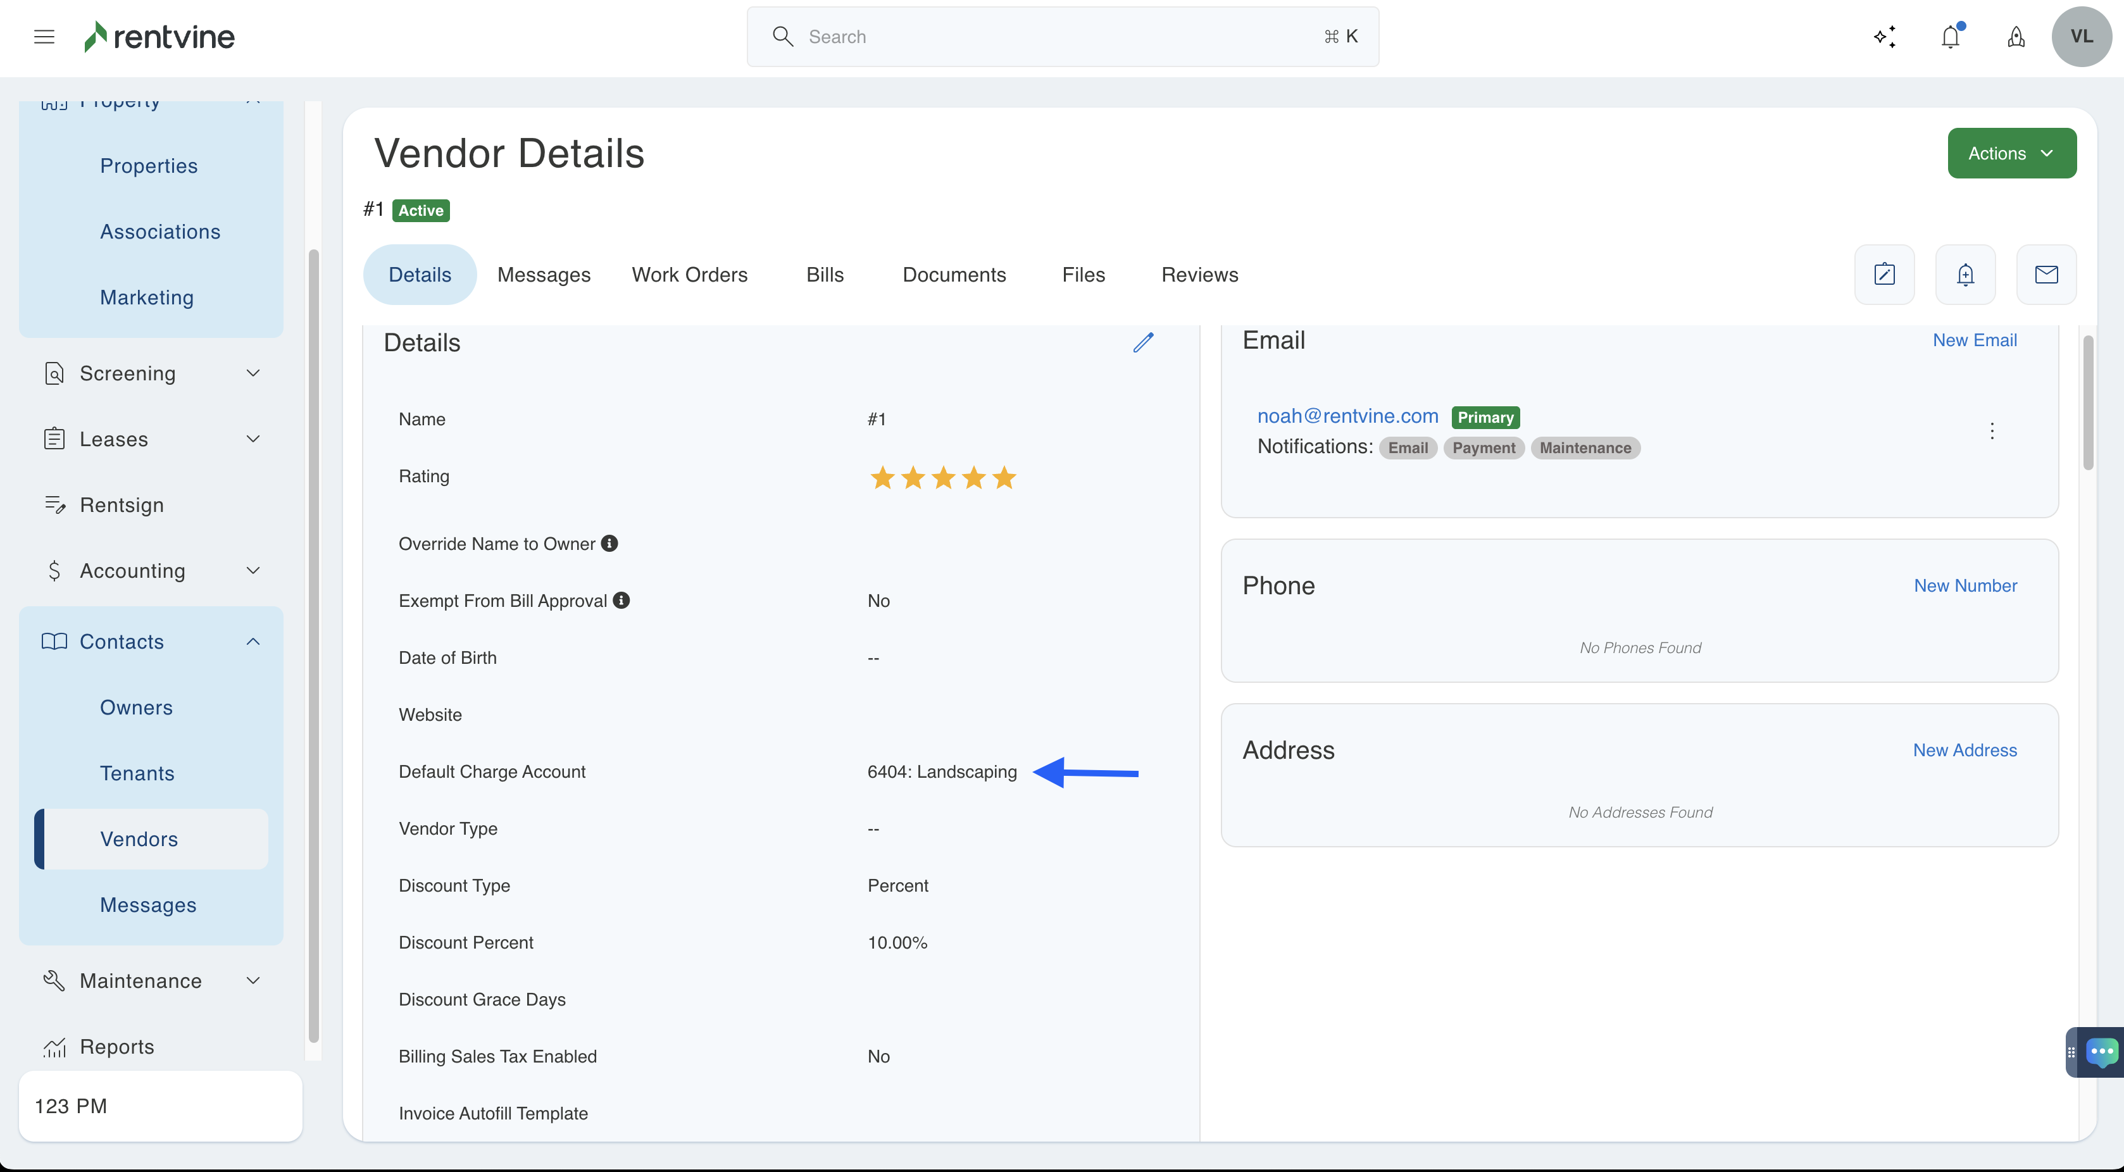Click the add note icon button
This screenshot has width=2124, height=1172.
pyautogui.click(x=1884, y=275)
